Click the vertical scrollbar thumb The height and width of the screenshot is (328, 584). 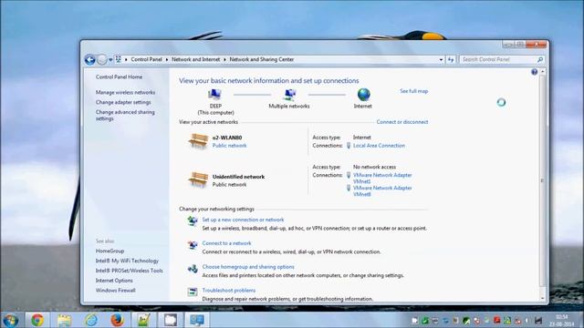[x=542, y=180]
